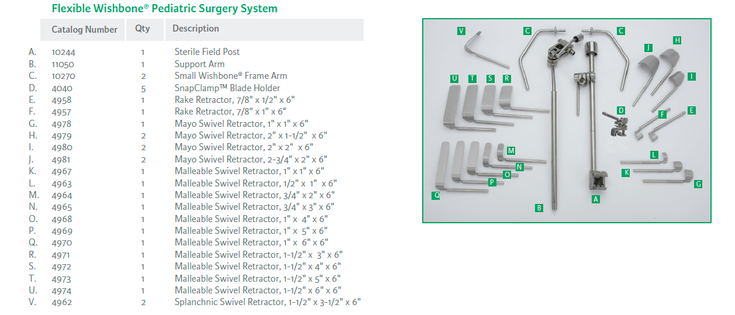The width and height of the screenshot is (735, 315).
Task: Select the green B label marker
Action: [539, 207]
